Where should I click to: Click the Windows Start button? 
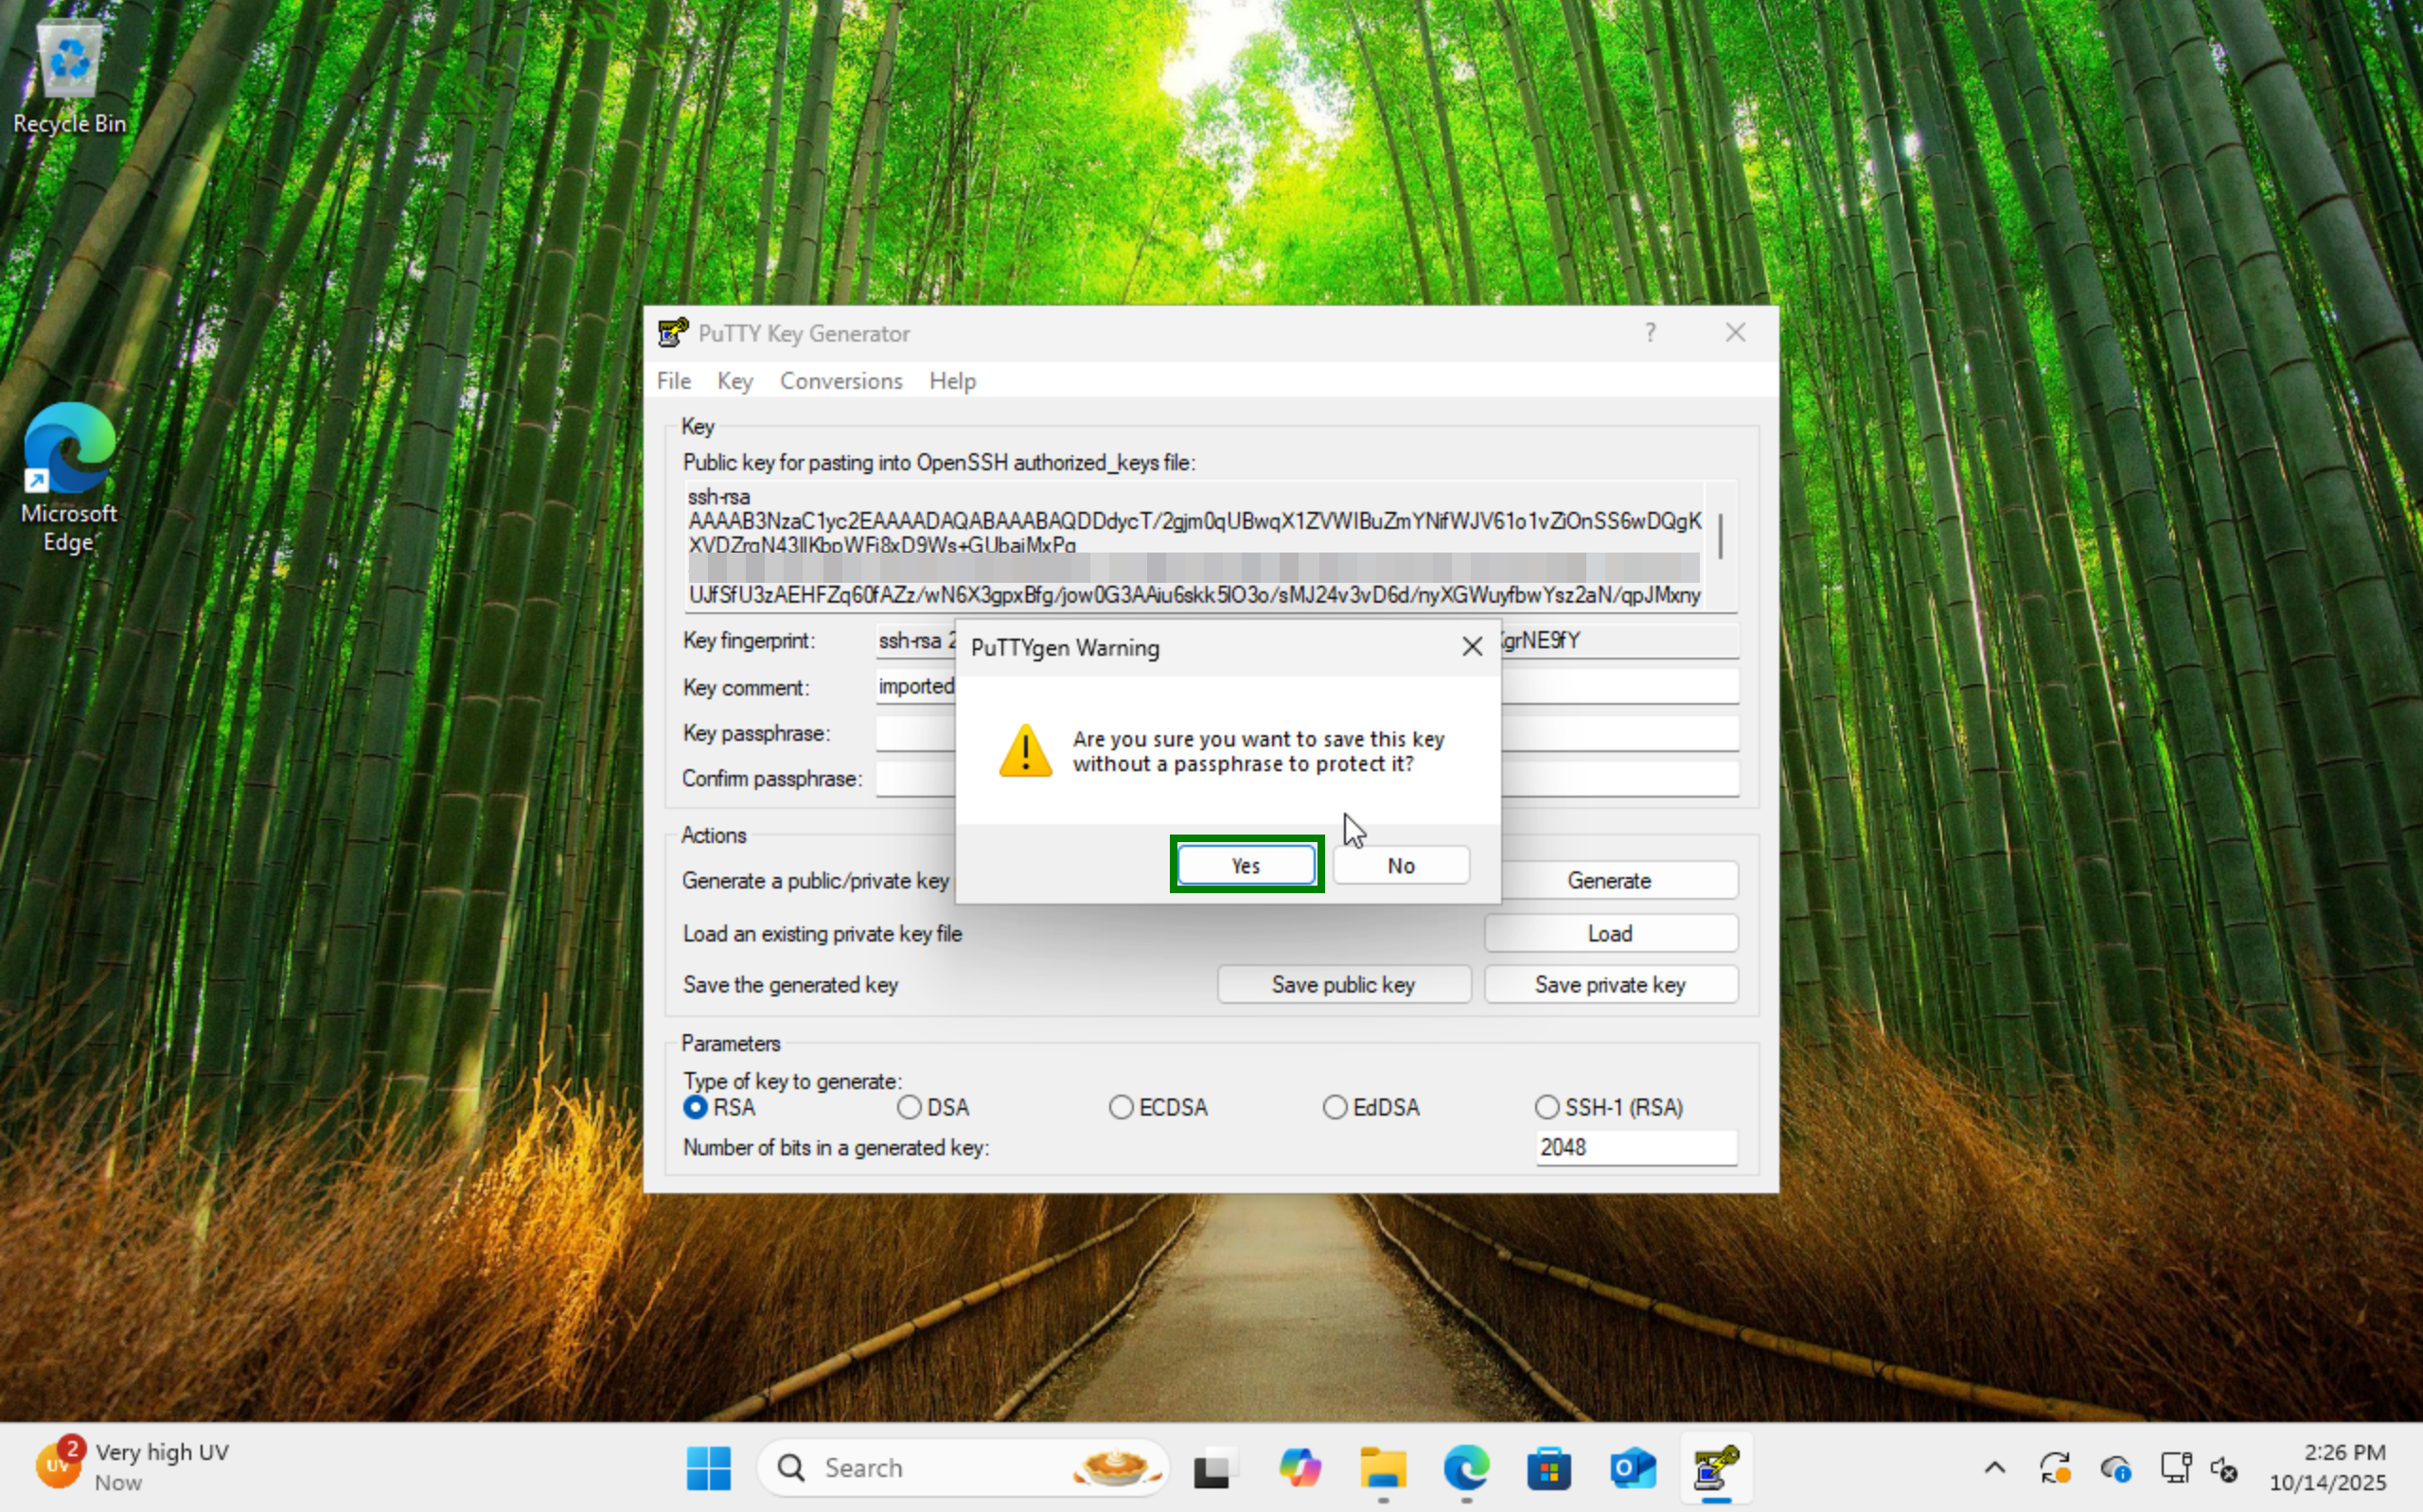tap(708, 1467)
